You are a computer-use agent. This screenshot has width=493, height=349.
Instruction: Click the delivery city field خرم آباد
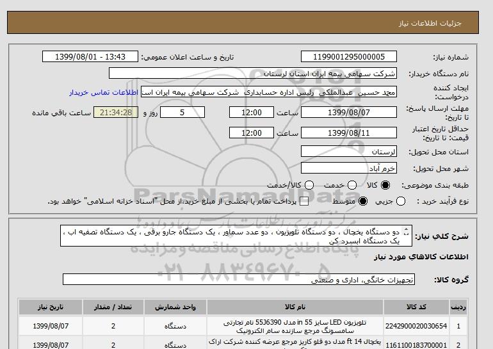click(x=349, y=168)
